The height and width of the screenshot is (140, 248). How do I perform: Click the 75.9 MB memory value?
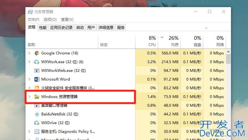click(171, 97)
